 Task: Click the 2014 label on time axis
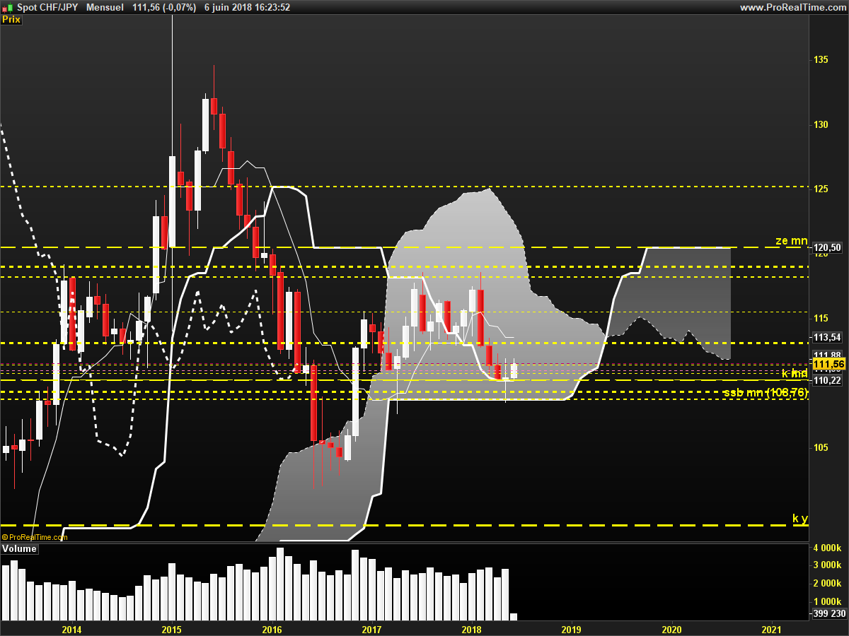[71, 629]
